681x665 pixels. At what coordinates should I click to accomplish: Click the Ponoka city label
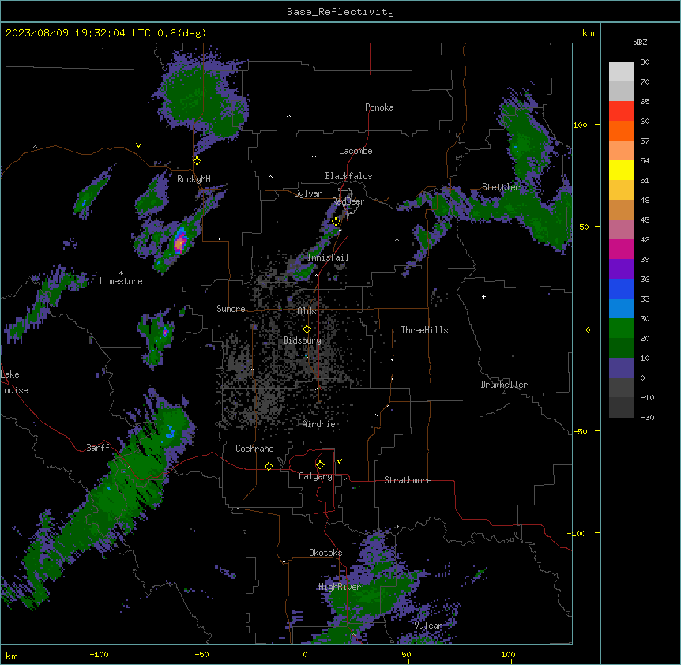(379, 107)
